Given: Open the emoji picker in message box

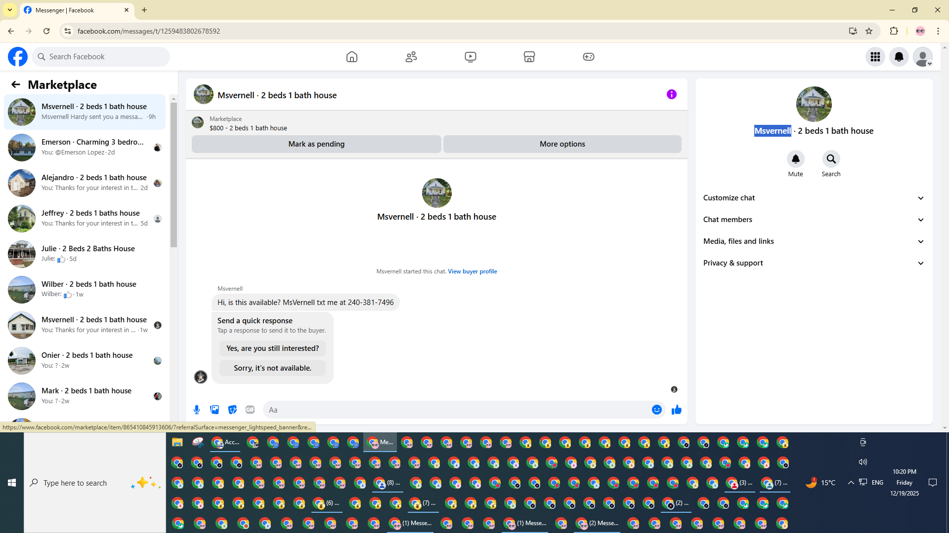Looking at the screenshot, I should coord(656,410).
